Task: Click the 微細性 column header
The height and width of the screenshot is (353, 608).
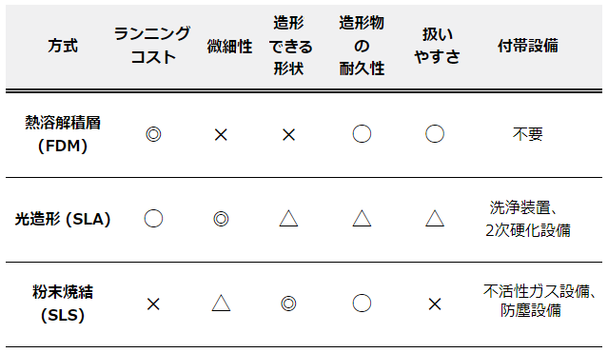Action: pos(229,47)
